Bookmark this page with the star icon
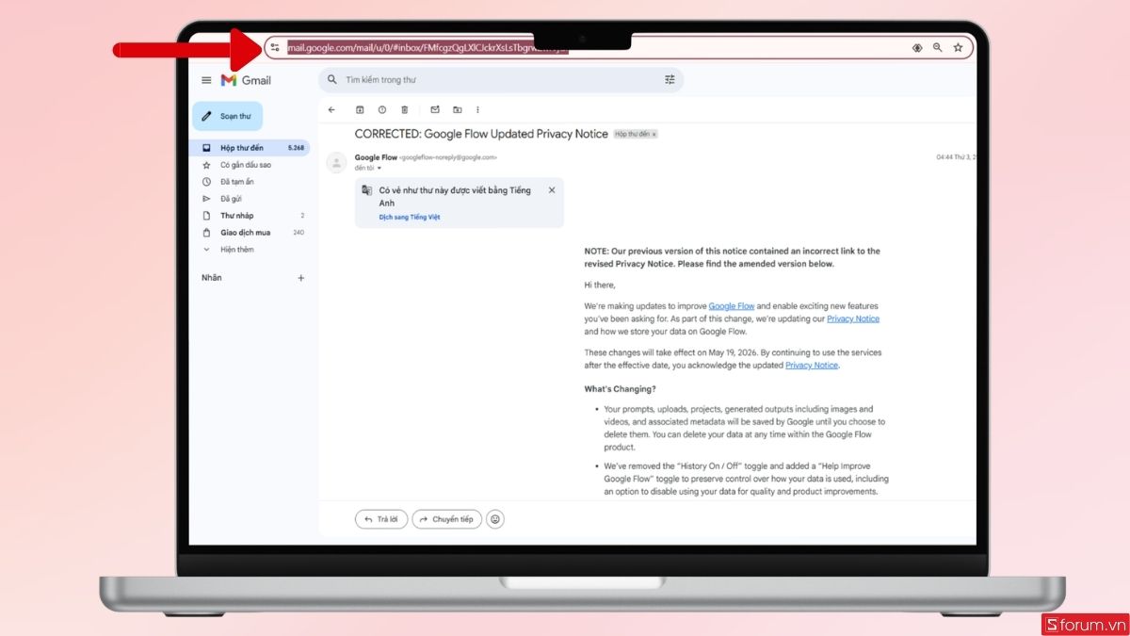The width and height of the screenshot is (1130, 636). [958, 47]
